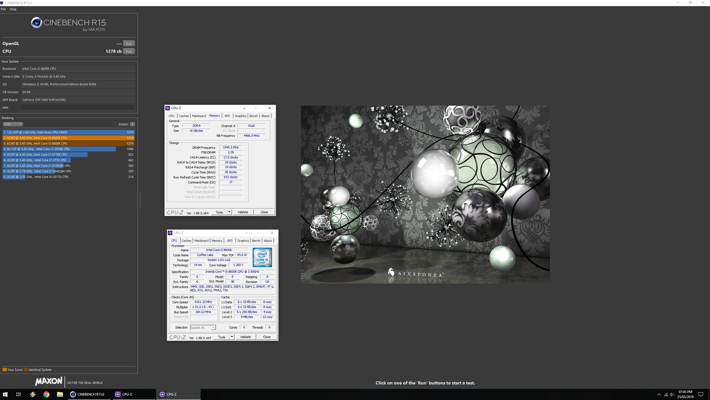Open Caches tab in processor CPU-Z window
710x400 pixels.
point(186,241)
